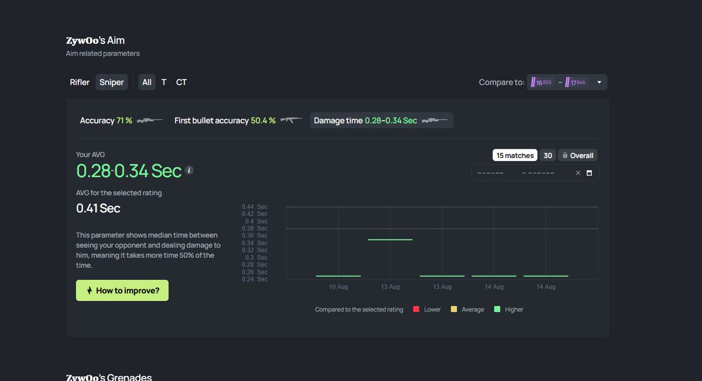Select the Sniper weapon filter
The height and width of the screenshot is (381, 702).
pos(112,83)
